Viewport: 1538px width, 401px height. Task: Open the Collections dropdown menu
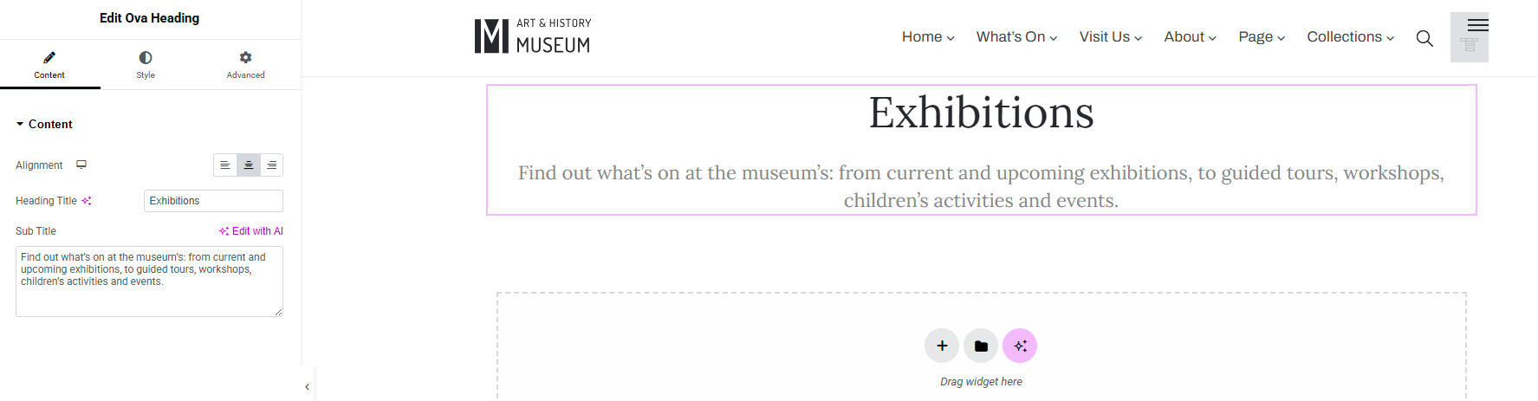point(1350,37)
